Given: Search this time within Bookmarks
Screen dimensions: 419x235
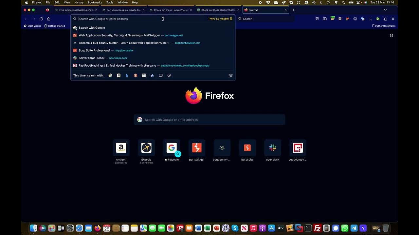Looking at the screenshot, I should 152,75.
